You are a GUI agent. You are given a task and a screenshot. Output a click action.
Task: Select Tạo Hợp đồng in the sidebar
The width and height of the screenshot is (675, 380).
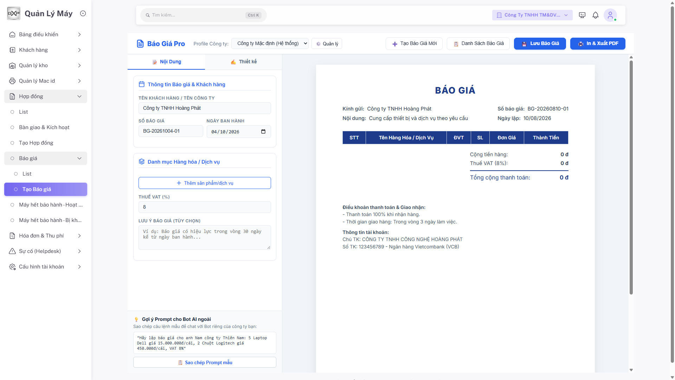[46, 143]
